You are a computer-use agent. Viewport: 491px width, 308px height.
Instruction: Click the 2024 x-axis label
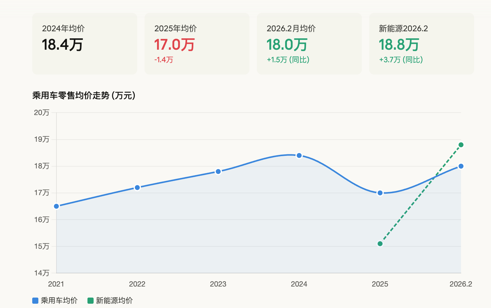click(x=299, y=284)
